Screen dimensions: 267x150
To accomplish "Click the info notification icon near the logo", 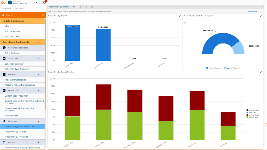I will 44,2.
